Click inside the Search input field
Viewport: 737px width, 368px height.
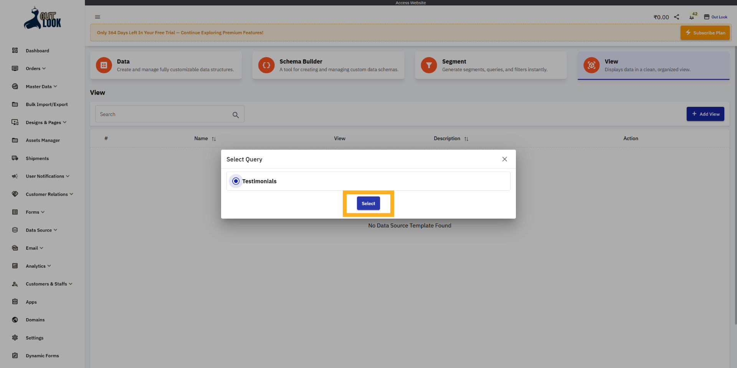161,114
